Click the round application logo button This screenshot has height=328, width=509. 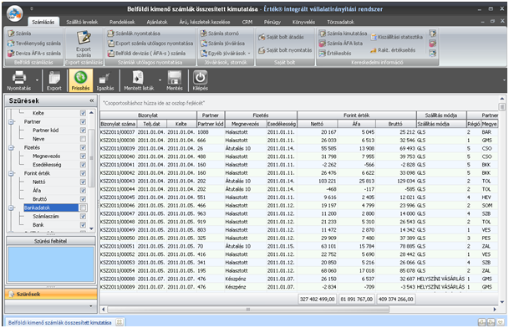[x=14, y=13]
